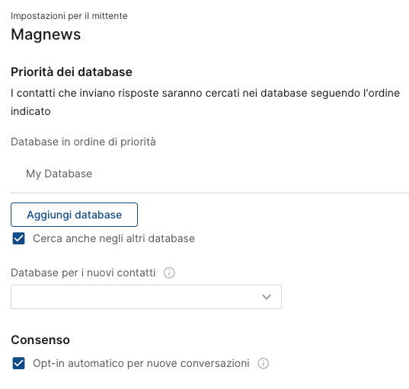The width and height of the screenshot is (409, 389).
Task: Open the Database per i nuovi contatti dropdown
Action: [146, 297]
